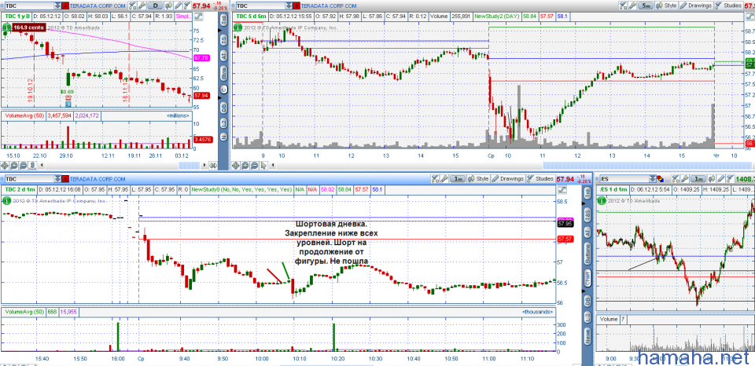This screenshot has height=366, width=755.
Task: Click NewStudy2 (DAY) label in 5m chart
Action: pyautogui.click(x=495, y=16)
